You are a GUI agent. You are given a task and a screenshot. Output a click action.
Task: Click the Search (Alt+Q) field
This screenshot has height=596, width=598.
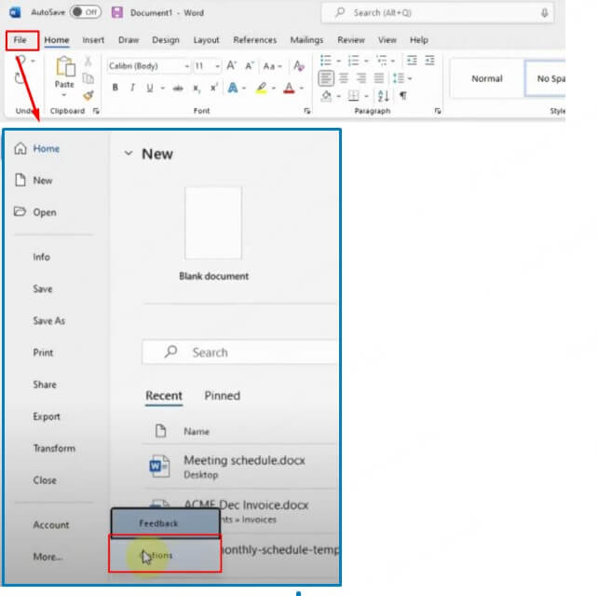click(437, 13)
